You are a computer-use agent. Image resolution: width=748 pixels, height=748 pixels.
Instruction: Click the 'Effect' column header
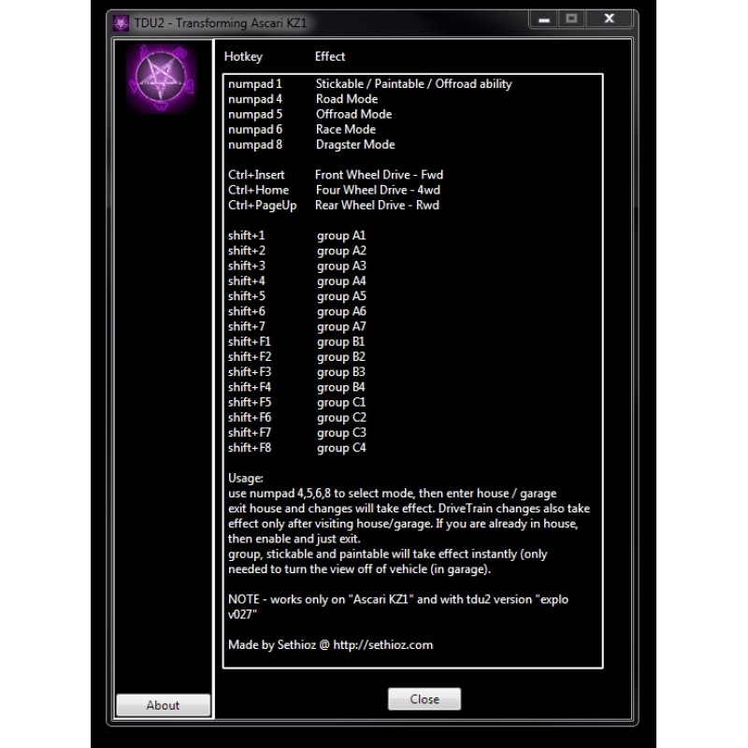tap(330, 56)
